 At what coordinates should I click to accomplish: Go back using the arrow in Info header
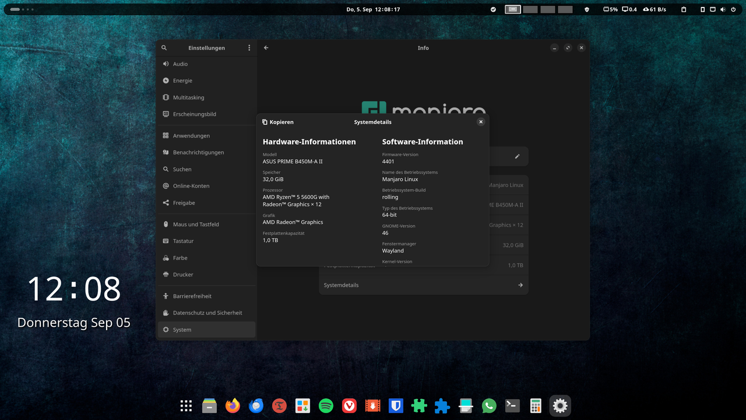point(266,48)
